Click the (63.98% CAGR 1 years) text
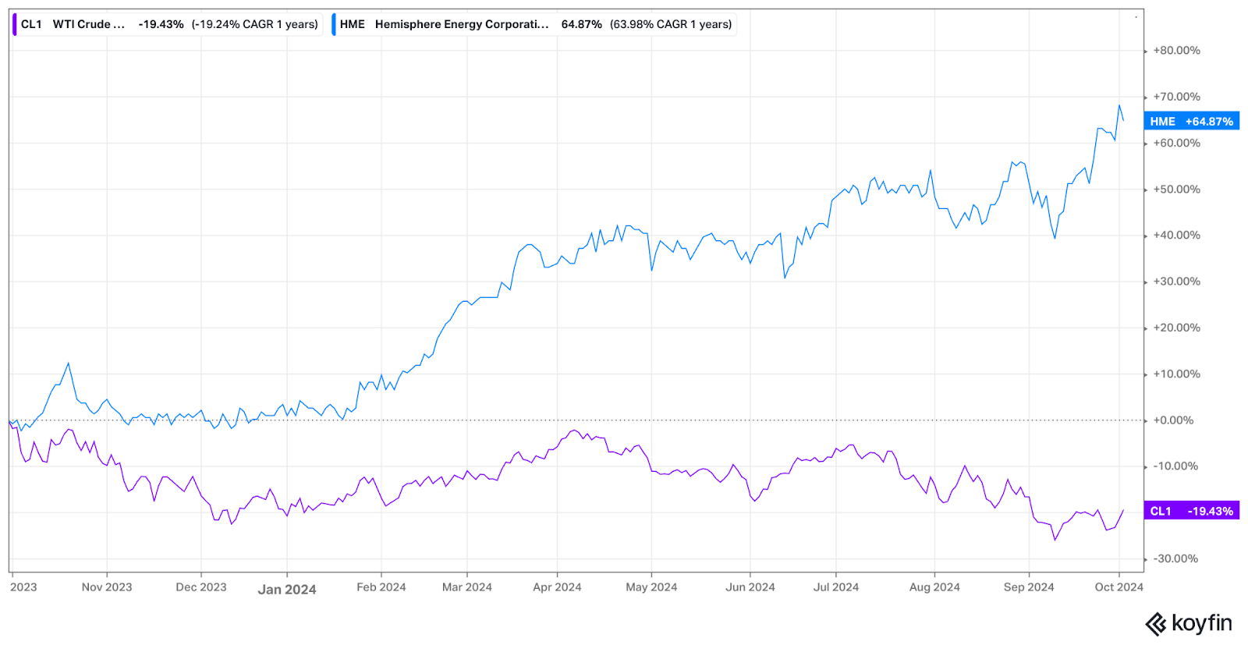 click(x=671, y=24)
